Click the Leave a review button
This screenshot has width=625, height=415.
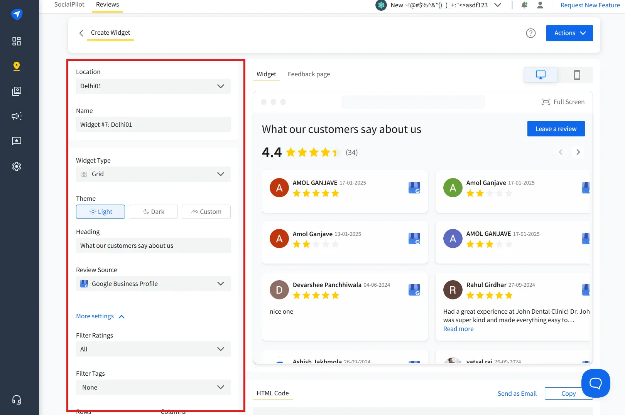pyautogui.click(x=556, y=128)
